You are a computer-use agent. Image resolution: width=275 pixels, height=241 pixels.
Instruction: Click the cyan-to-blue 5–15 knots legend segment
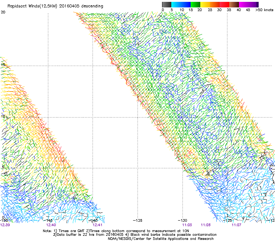pos(181,4)
